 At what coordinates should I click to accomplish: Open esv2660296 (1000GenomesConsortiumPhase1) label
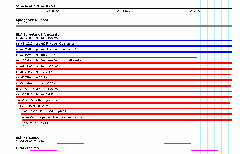click(49, 60)
